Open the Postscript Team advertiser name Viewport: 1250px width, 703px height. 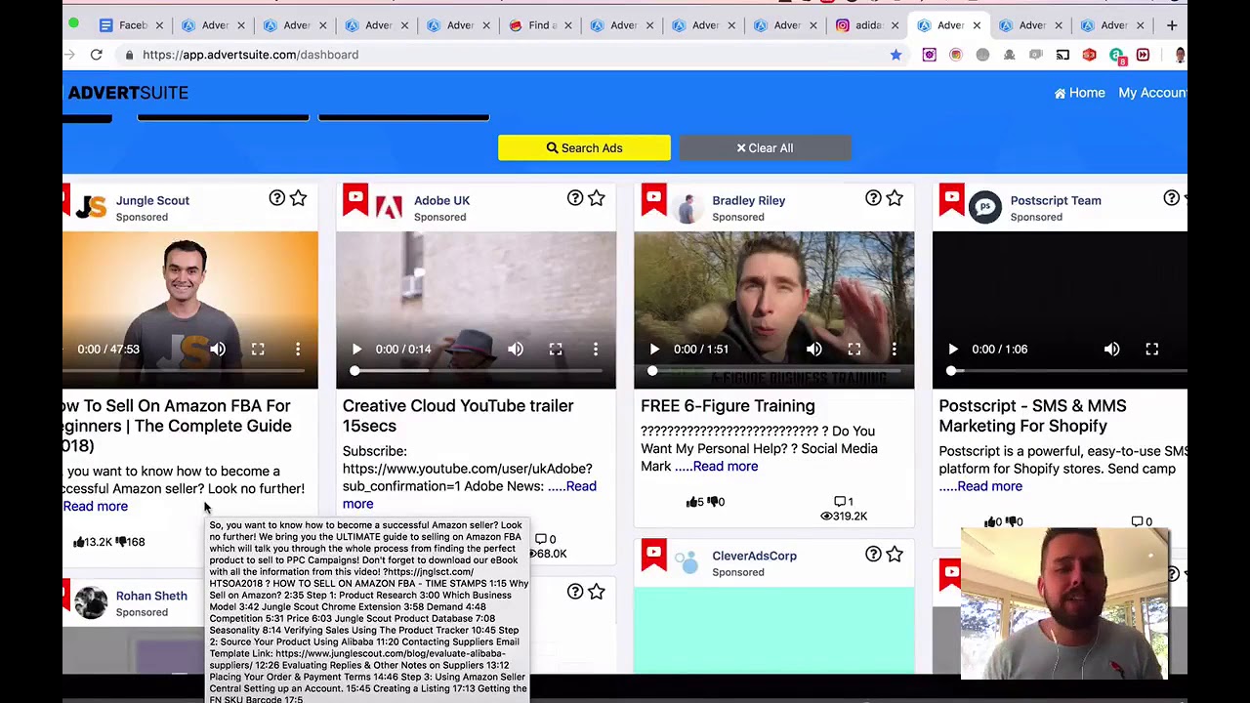1056,200
